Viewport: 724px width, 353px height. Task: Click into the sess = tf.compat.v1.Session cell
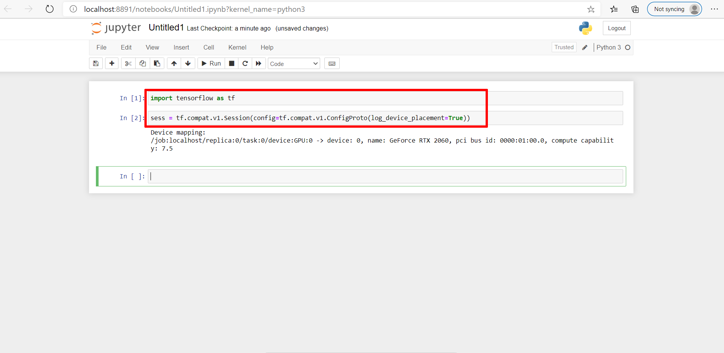385,118
